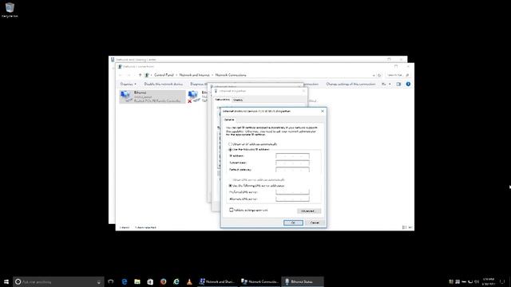Select Use the following DNS server addresses

click(257, 186)
